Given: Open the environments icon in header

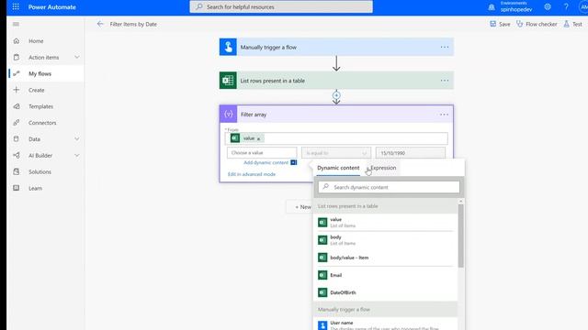Looking at the screenshot, I should coord(492,7).
